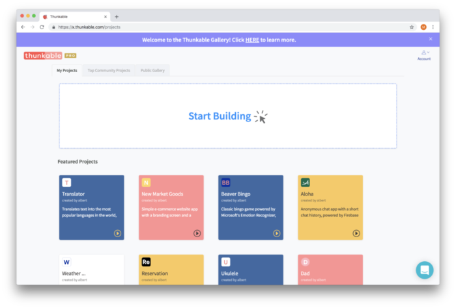Open the Chrome three-dot menu
Viewport: 456px width, 308px height.
433,27
